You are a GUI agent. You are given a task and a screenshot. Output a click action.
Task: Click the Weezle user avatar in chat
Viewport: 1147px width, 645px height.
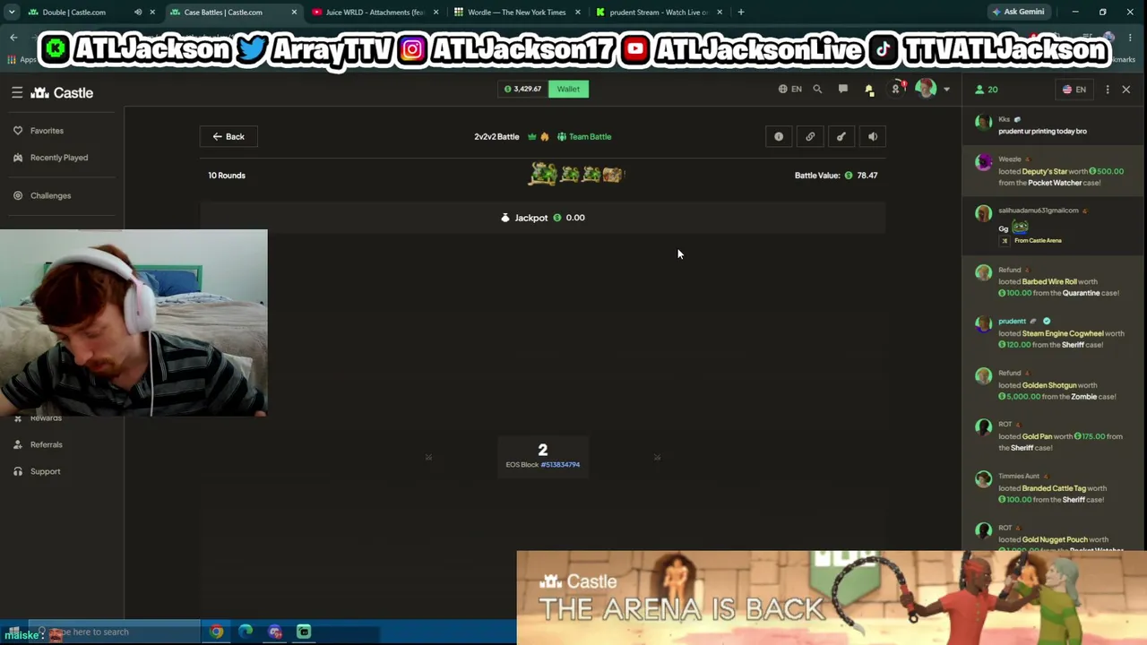coord(984,162)
